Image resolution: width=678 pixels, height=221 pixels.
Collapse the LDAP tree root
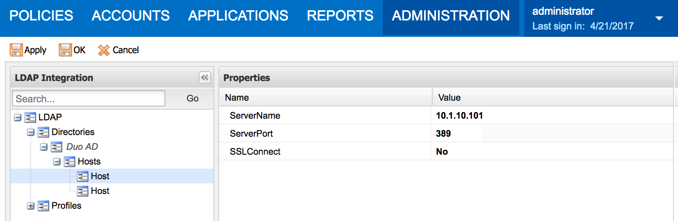(x=18, y=117)
